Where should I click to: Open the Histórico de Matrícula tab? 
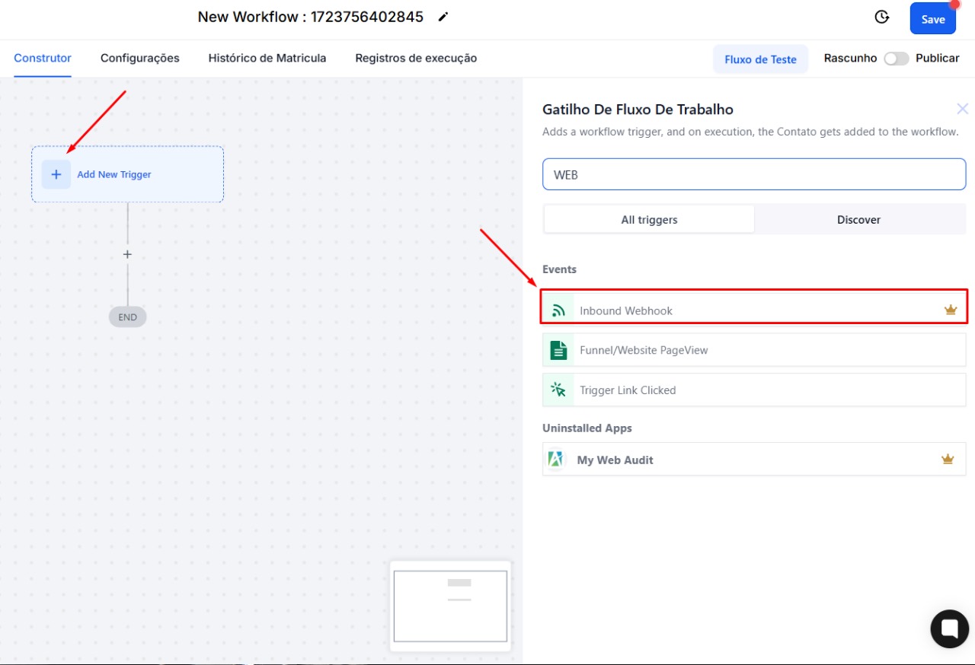click(x=267, y=58)
